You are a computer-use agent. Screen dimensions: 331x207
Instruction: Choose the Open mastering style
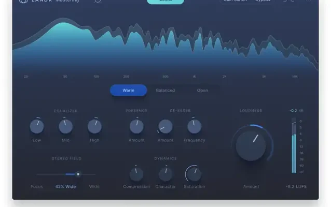click(x=202, y=91)
